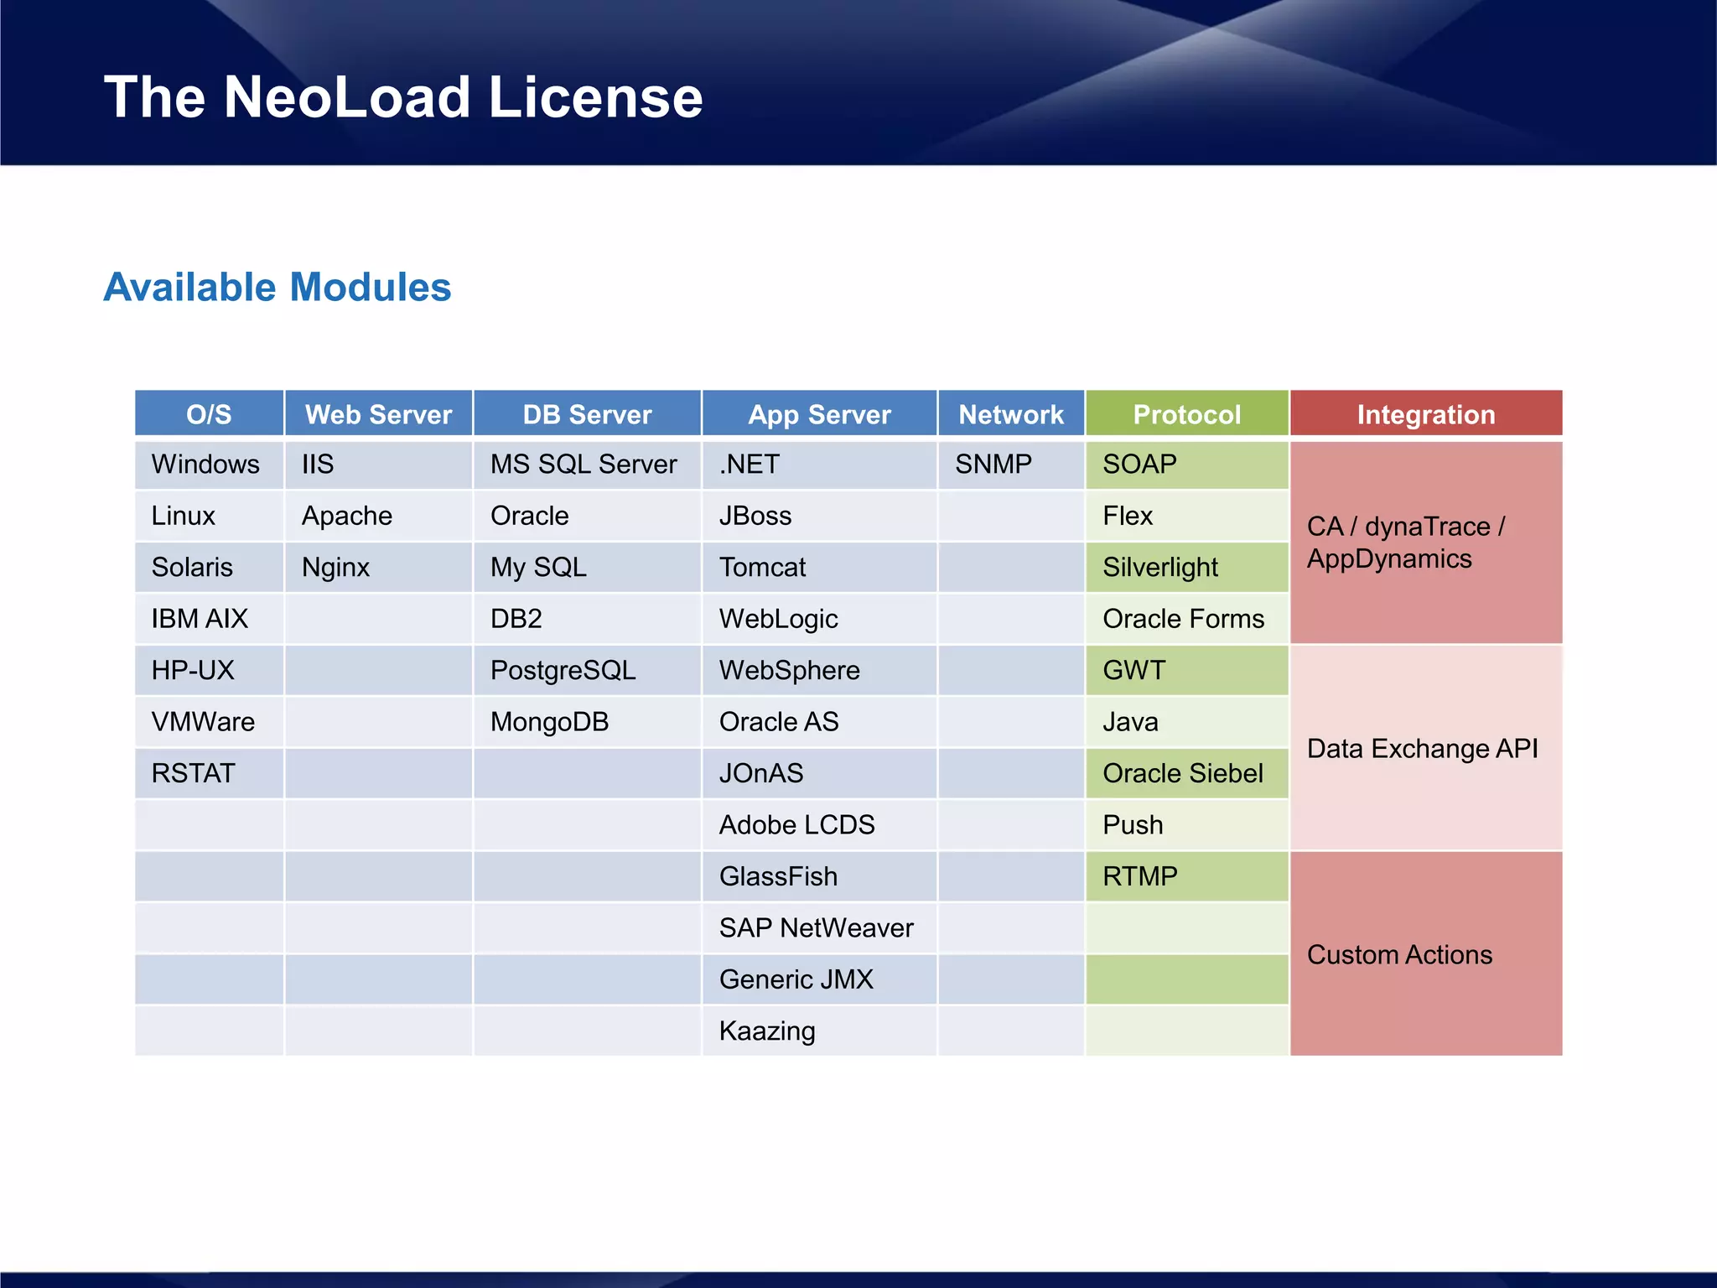The width and height of the screenshot is (1717, 1288).
Task: Click the 'Generic JMX' cell
Action: [820, 979]
